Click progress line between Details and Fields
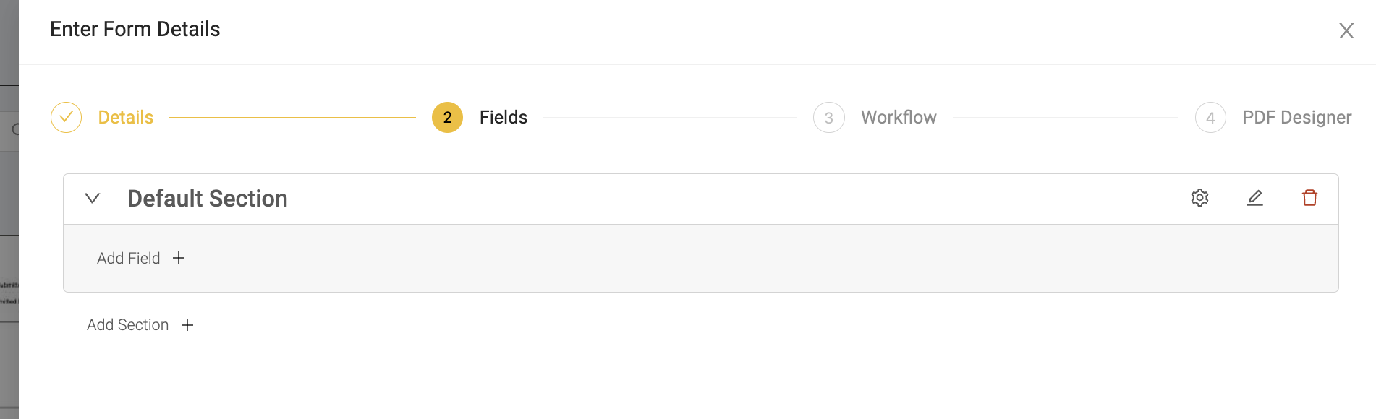This screenshot has width=1376, height=419. [292, 118]
